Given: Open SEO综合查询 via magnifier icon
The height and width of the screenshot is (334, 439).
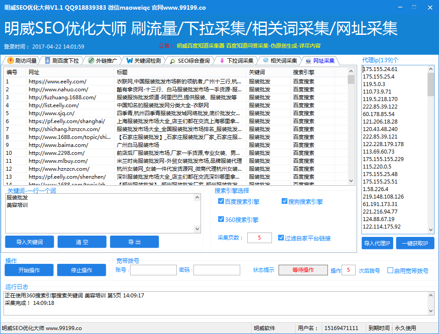Looking at the screenshot, I should click(173, 61).
